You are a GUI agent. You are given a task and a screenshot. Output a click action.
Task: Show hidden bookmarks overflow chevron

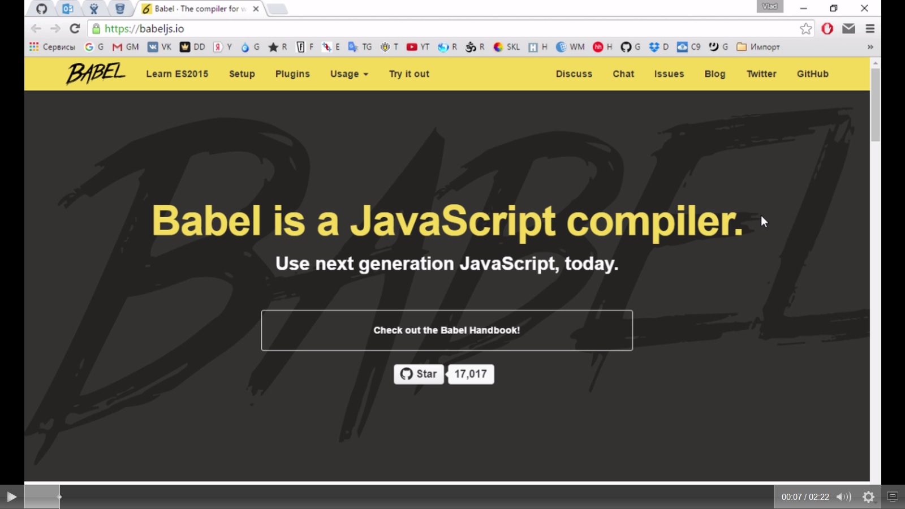pyautogui.click(x=870, y=47)
